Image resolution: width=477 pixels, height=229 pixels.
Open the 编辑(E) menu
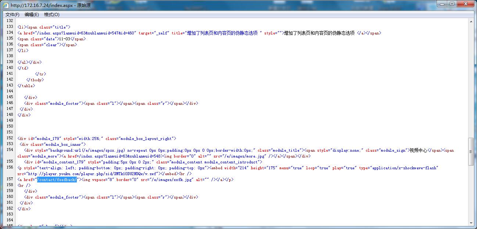pos(32,15)
